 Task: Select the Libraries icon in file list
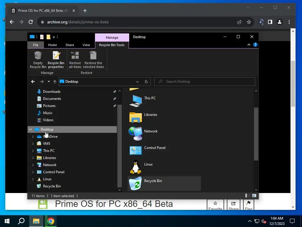coord(135,117)
